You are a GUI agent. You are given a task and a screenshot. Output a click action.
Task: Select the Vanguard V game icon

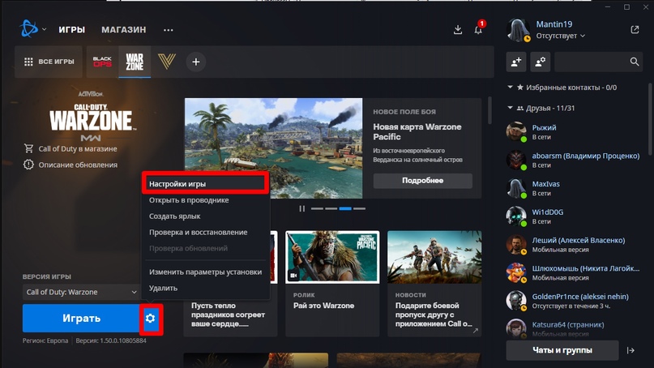pos(167,62)
